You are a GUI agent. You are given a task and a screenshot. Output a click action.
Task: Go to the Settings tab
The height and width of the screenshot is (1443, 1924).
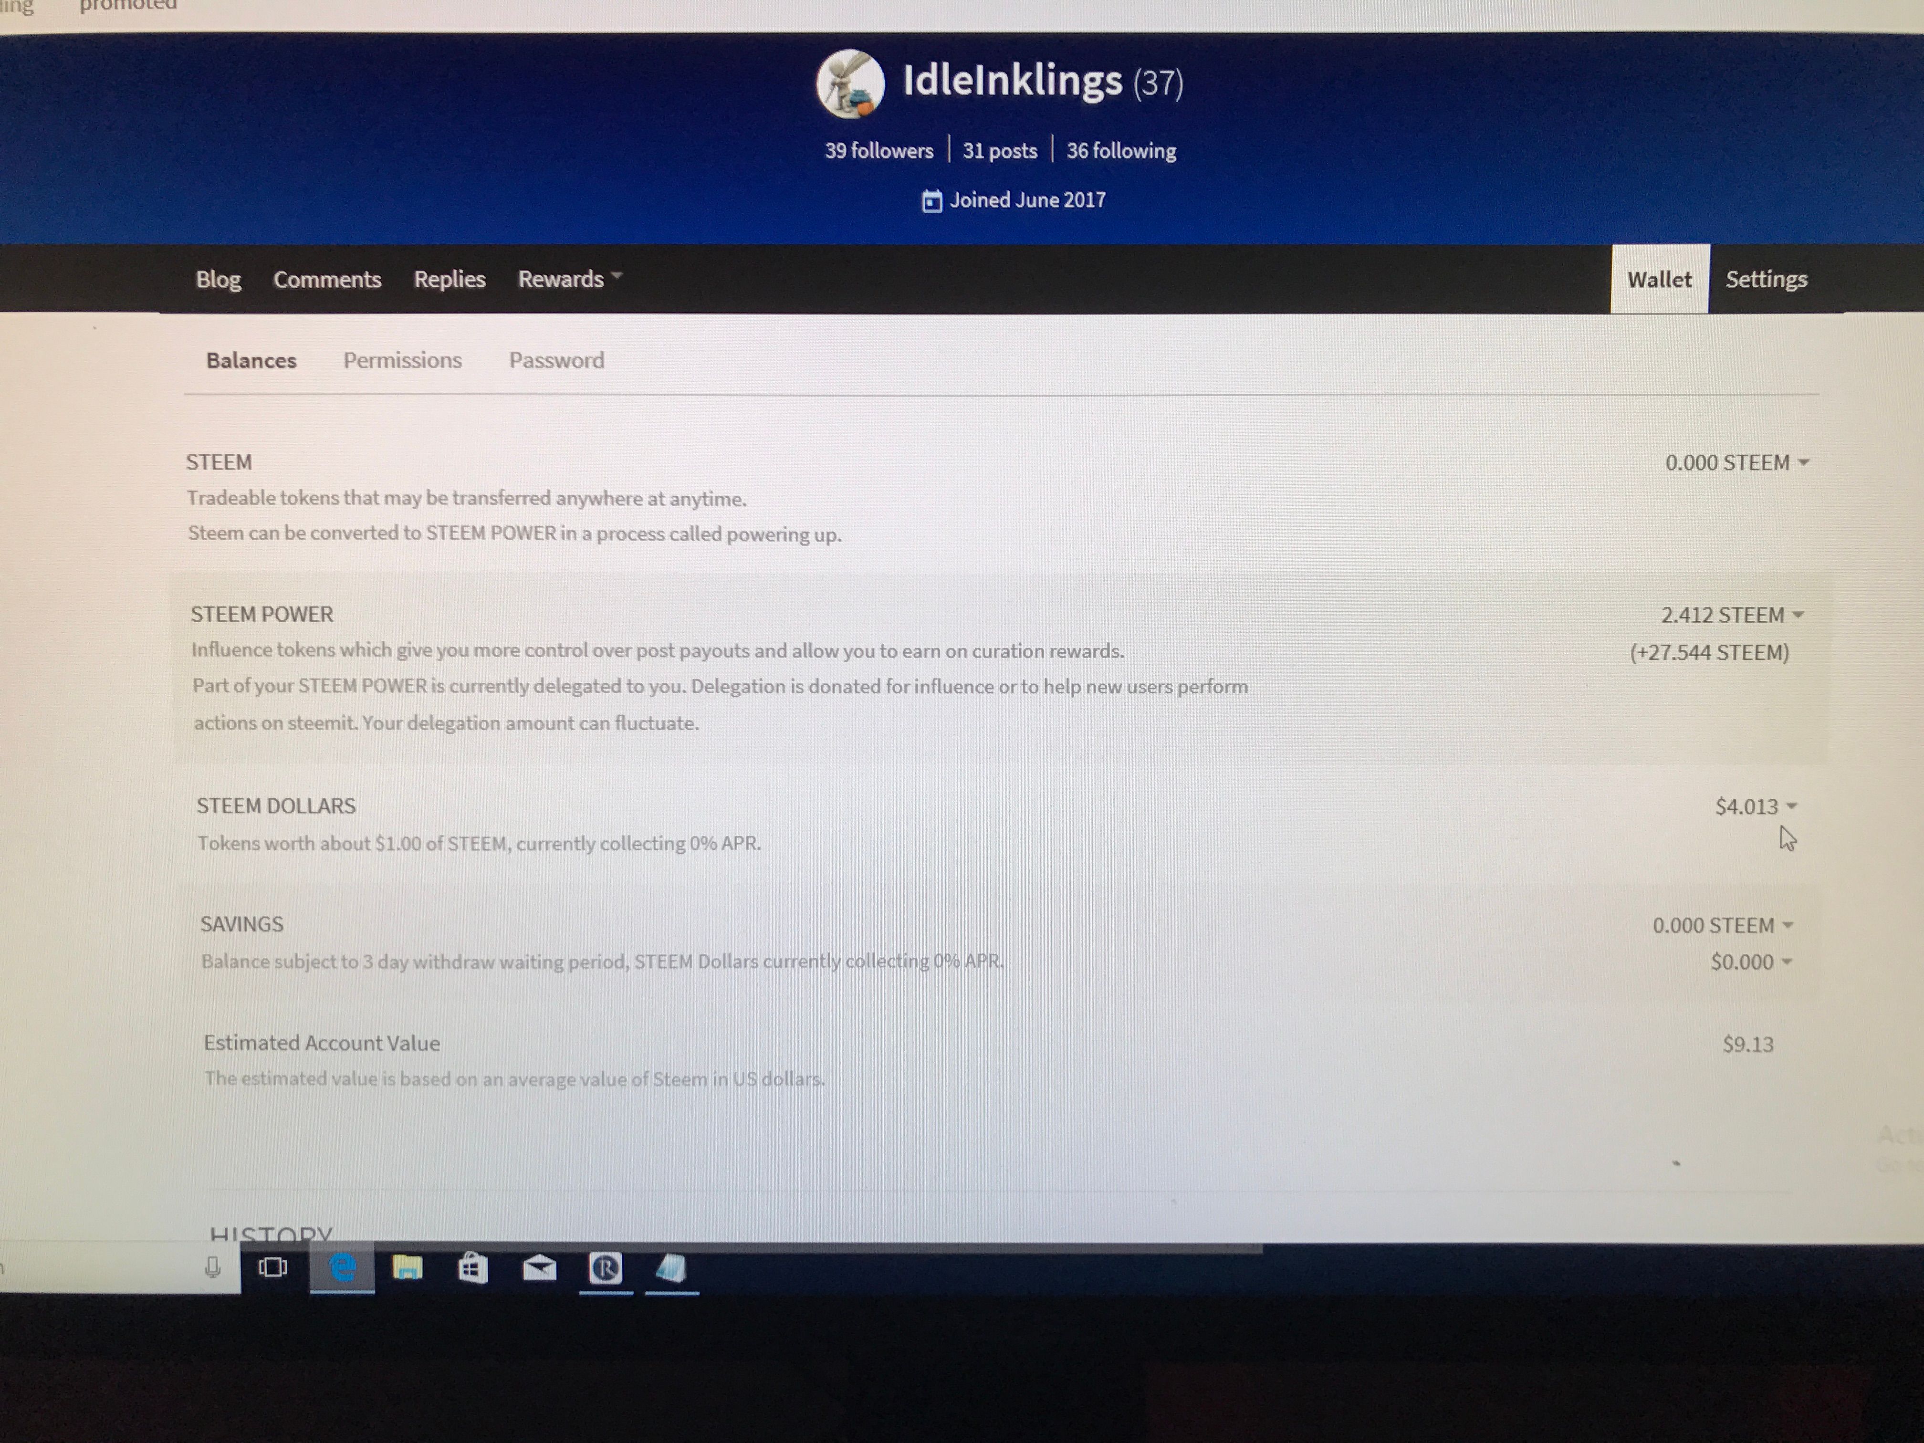pyautogui.click(x=1767, y=279)
